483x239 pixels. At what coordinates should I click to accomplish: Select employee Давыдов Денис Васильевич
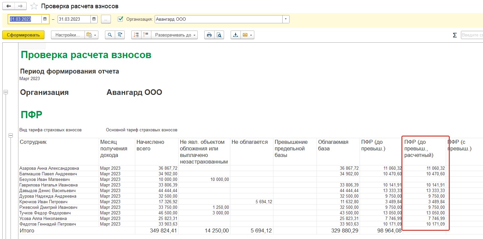tap(48, 190)
